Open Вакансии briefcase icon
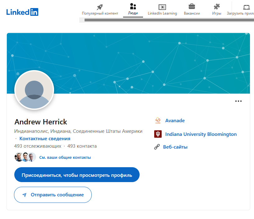Viewport: 254px width, 219px height. pos(192,7)
